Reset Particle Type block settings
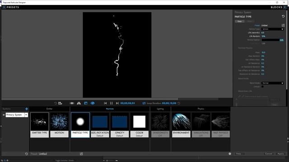 click(283, 16)
